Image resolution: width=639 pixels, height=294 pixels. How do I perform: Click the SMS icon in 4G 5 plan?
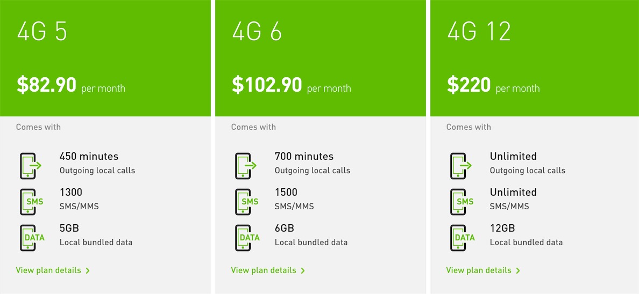30,202
